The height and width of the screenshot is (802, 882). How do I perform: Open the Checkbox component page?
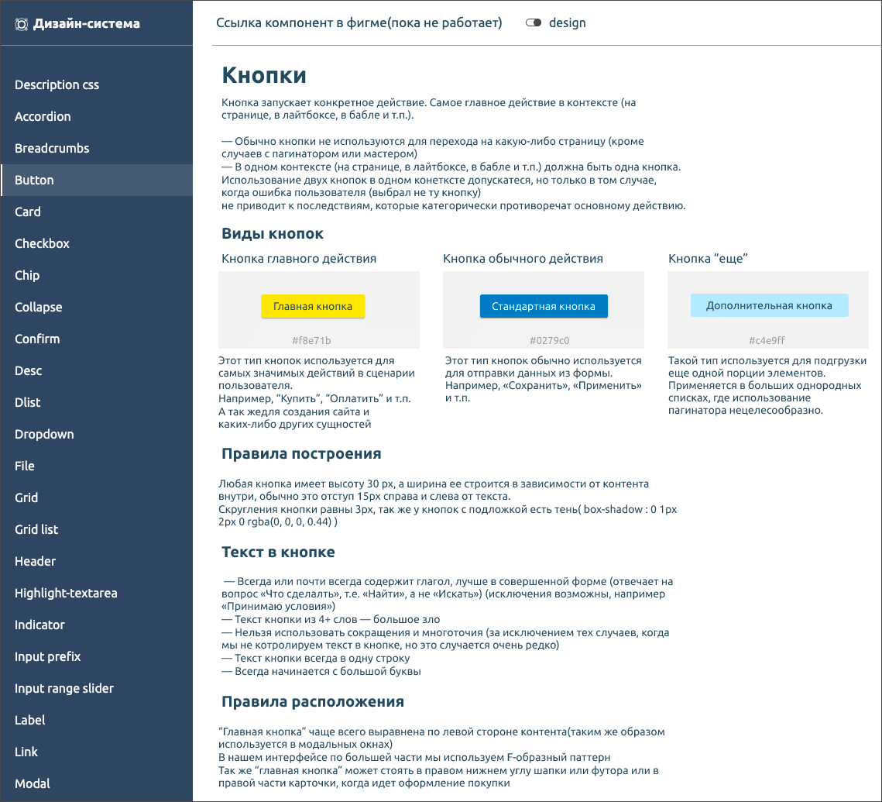click(x=96, y=243)
